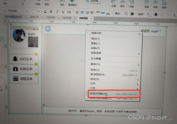
Task: Click lightning interaction badge on 蛋糕菜单
Action: pos(36,74)
